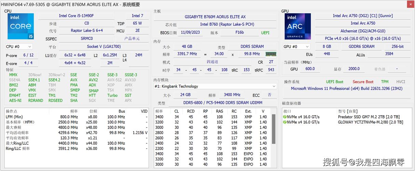Click the Intel ARC Graphics logo
This screenshot has width=415, height=171.
[x=297, y=26]
